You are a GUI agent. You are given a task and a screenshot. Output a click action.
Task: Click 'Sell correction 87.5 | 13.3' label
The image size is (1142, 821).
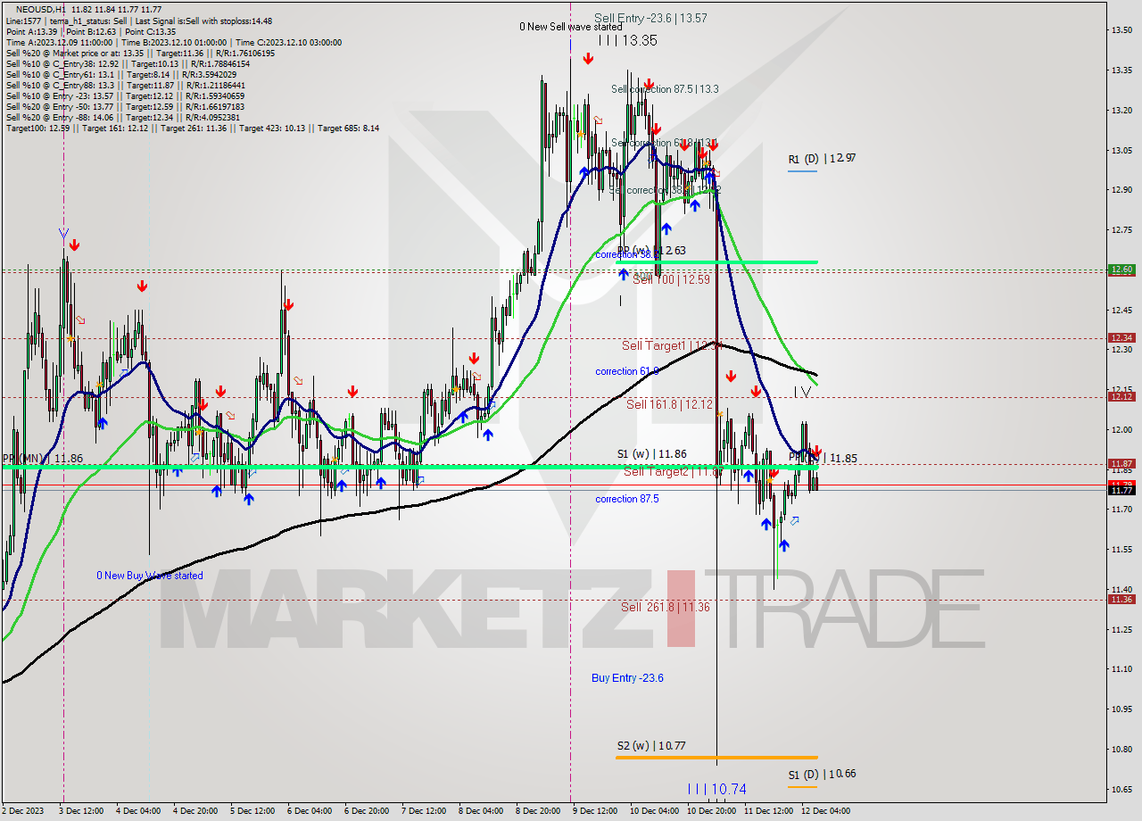pos(665,89)
